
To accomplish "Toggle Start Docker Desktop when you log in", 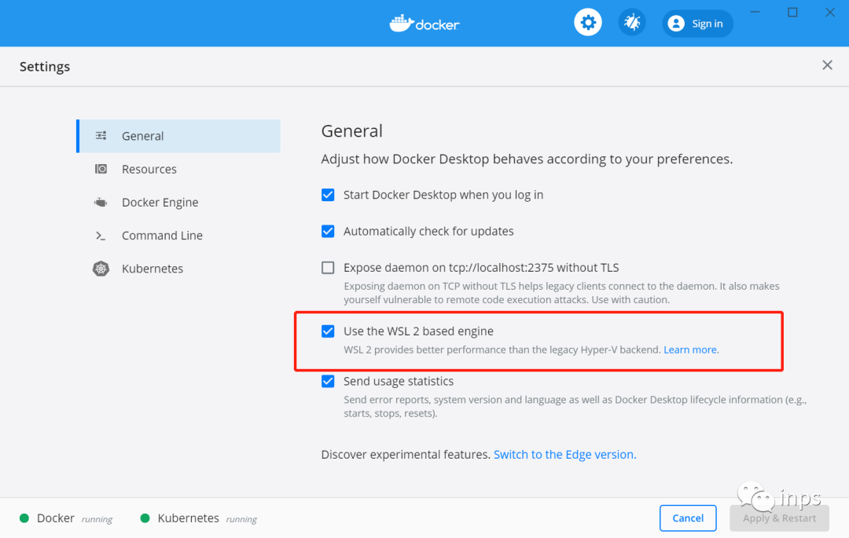I will pyautogui.click(x=328, y=195).
